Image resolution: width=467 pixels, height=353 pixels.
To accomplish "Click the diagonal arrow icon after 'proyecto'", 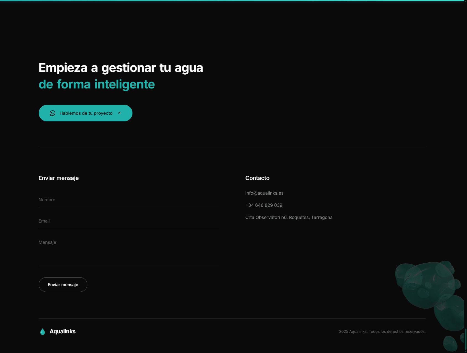I will [x=119, y=113].
